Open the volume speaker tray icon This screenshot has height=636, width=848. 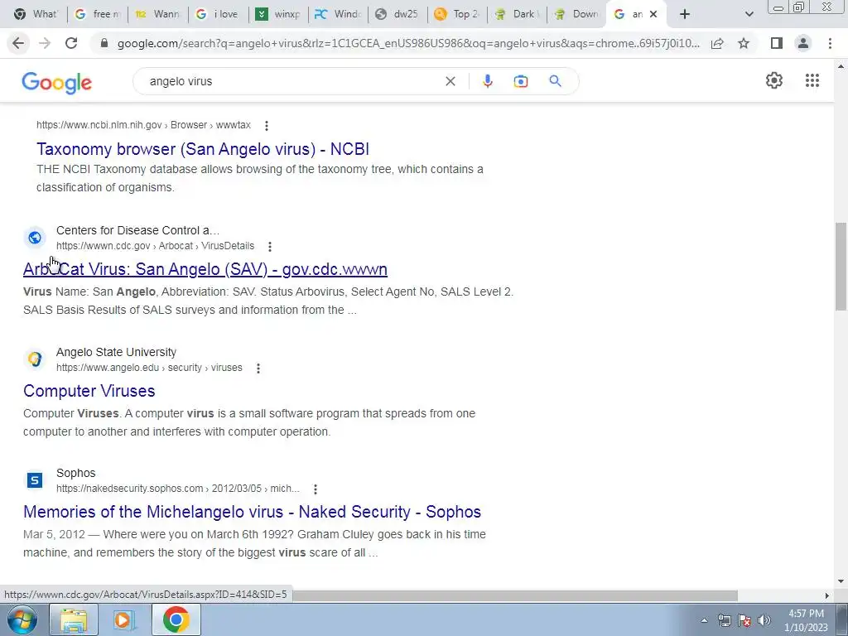[764, 620]
